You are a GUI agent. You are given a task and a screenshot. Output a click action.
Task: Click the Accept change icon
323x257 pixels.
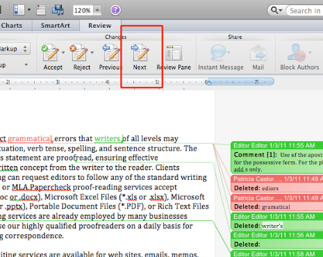tap(50, 53)
